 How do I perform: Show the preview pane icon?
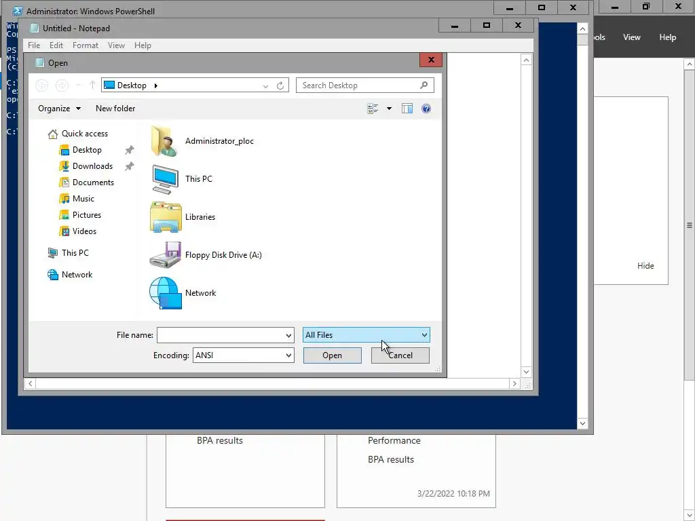pos(407,109)
